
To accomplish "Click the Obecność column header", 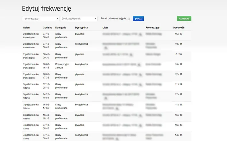I will click(x=178, y=28).
